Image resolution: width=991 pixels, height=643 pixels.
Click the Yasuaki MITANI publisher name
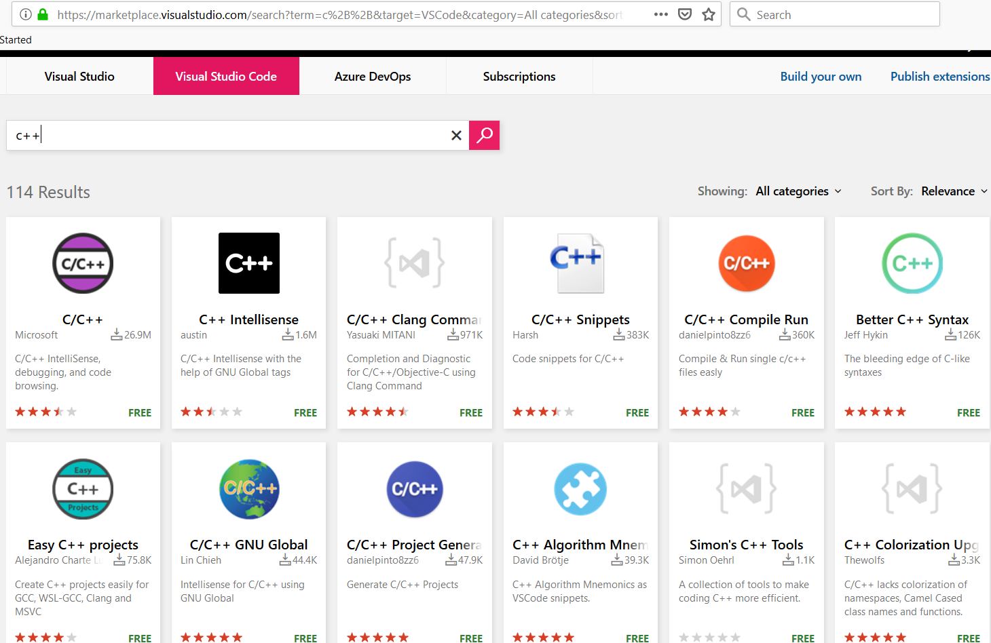click(x=381, y=335)
